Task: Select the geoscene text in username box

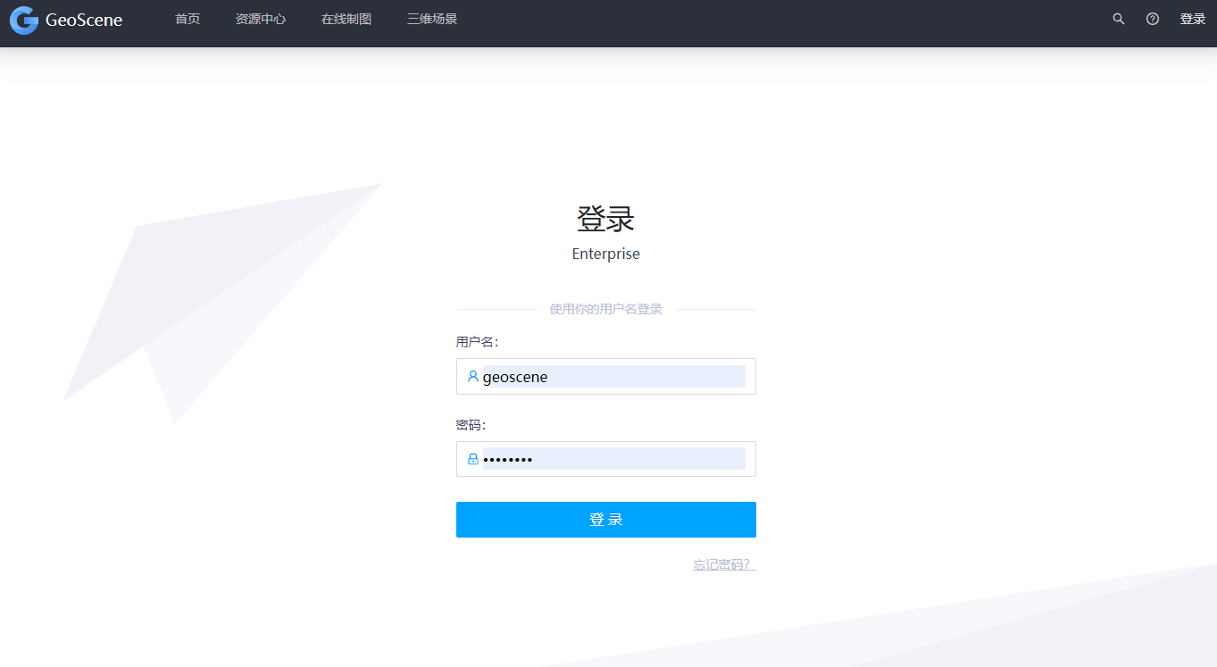Action: [515, 376]
